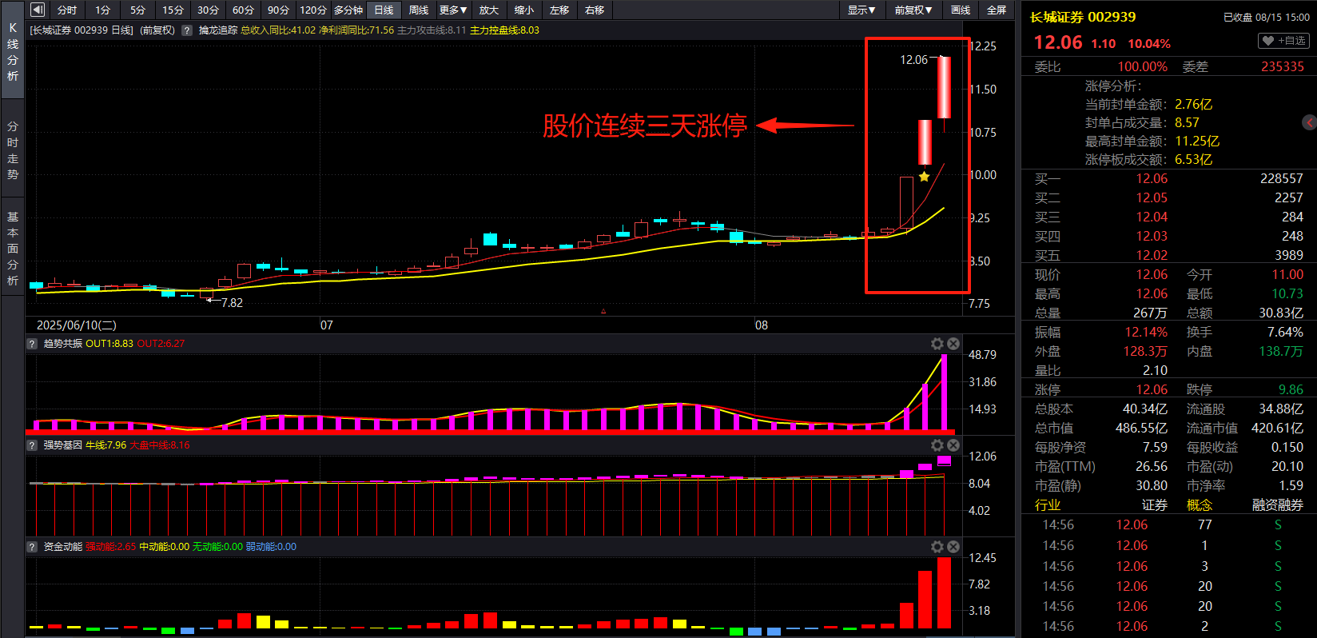Click the 2025/06/10(二) date label

tap(77, 325)
